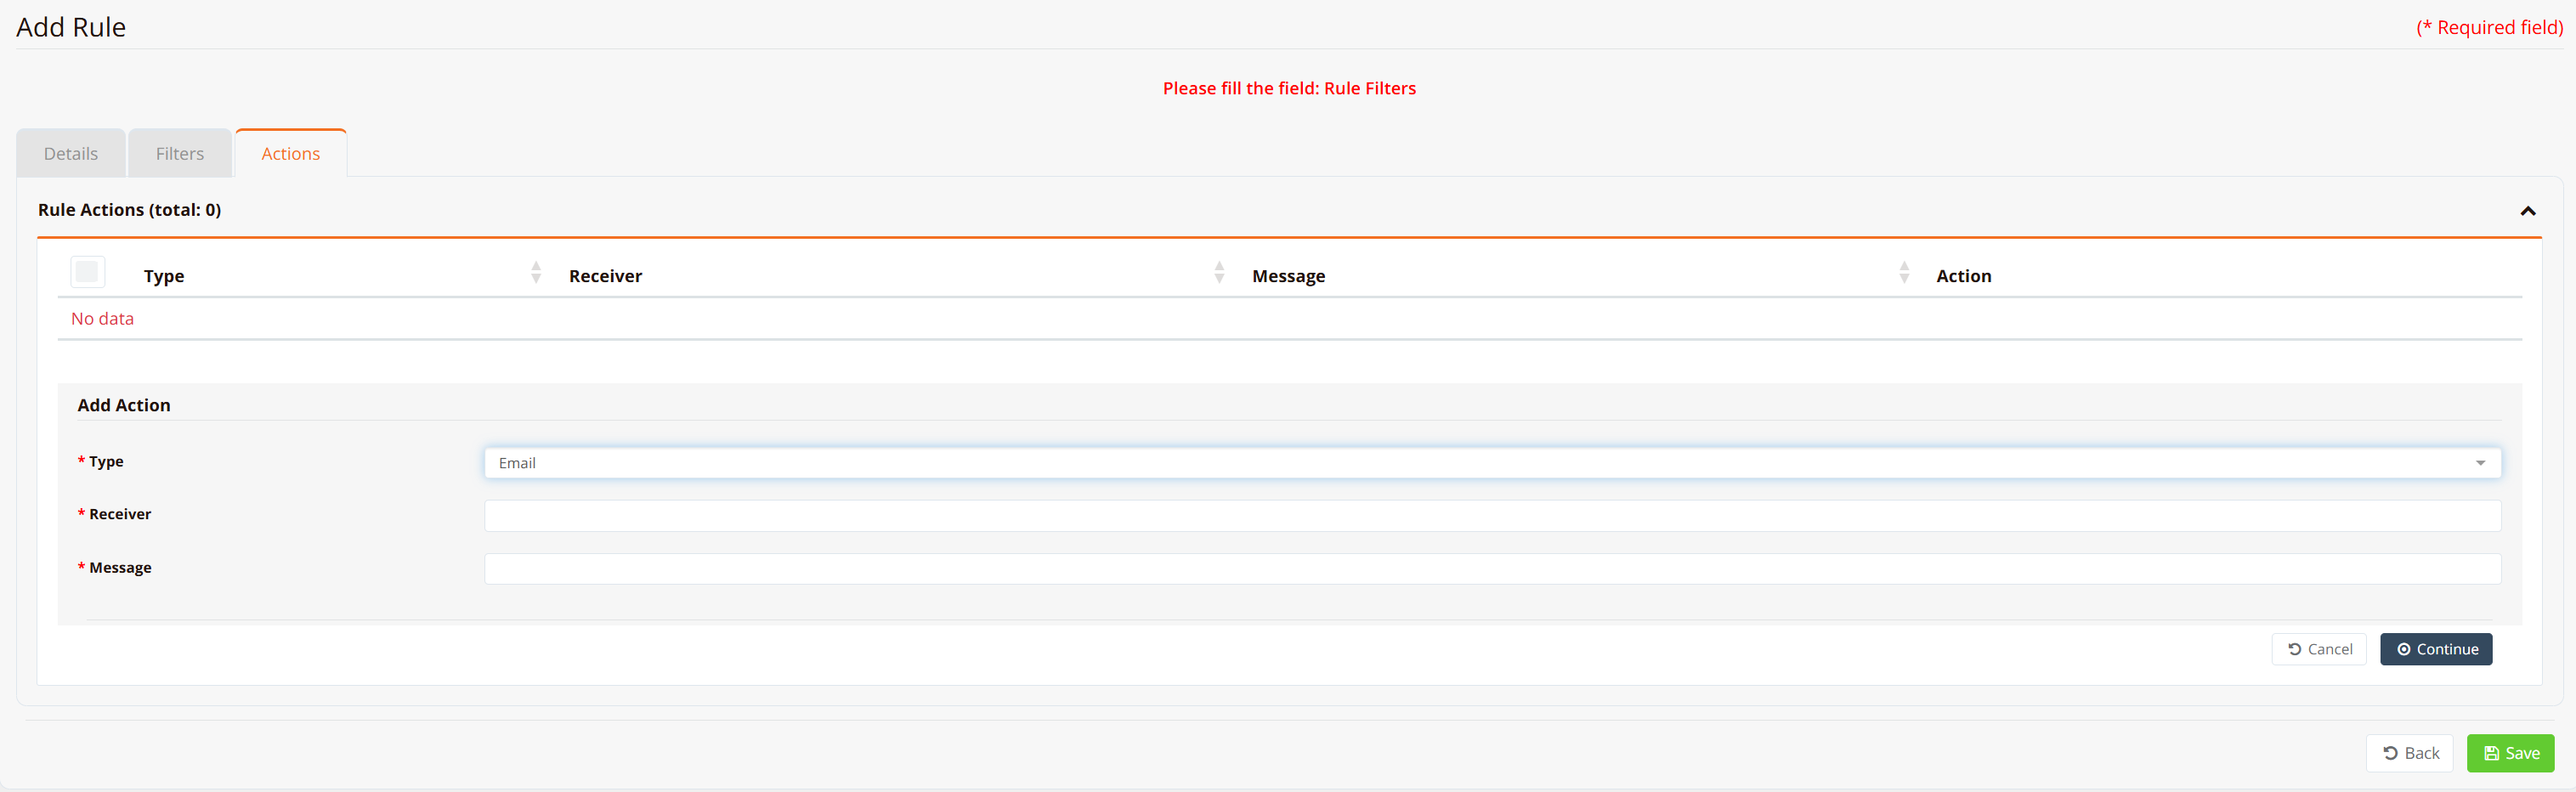Click the Receiver column header
The height and width of the screenshot is (792, 2576).
coord(606,276)
